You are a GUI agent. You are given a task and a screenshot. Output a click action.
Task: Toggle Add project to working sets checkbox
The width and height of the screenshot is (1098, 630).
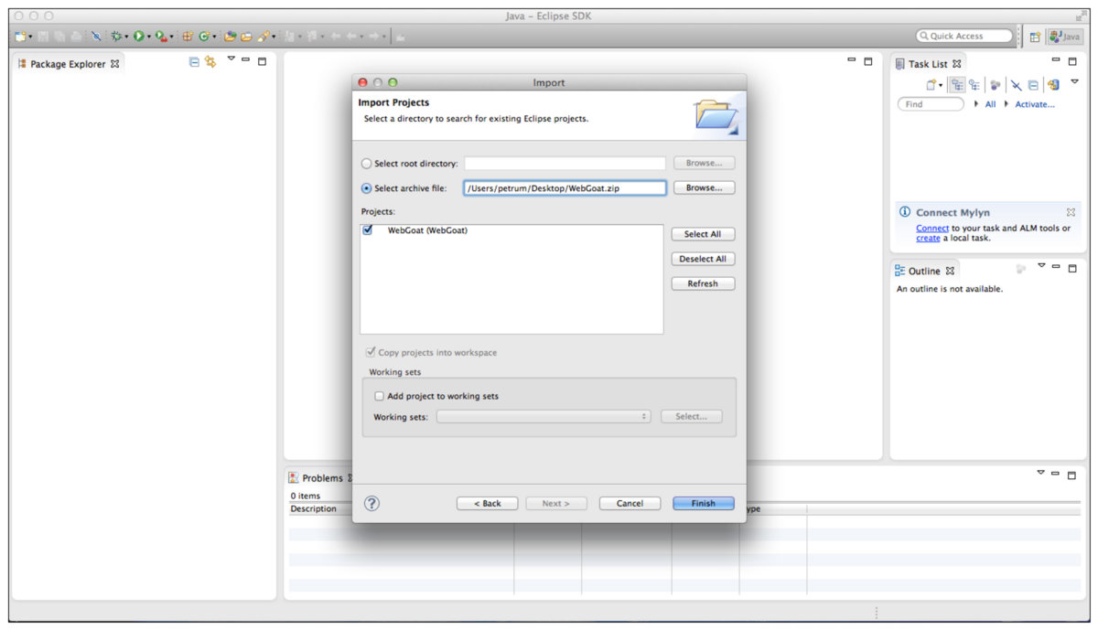click(x=379, y=397)
